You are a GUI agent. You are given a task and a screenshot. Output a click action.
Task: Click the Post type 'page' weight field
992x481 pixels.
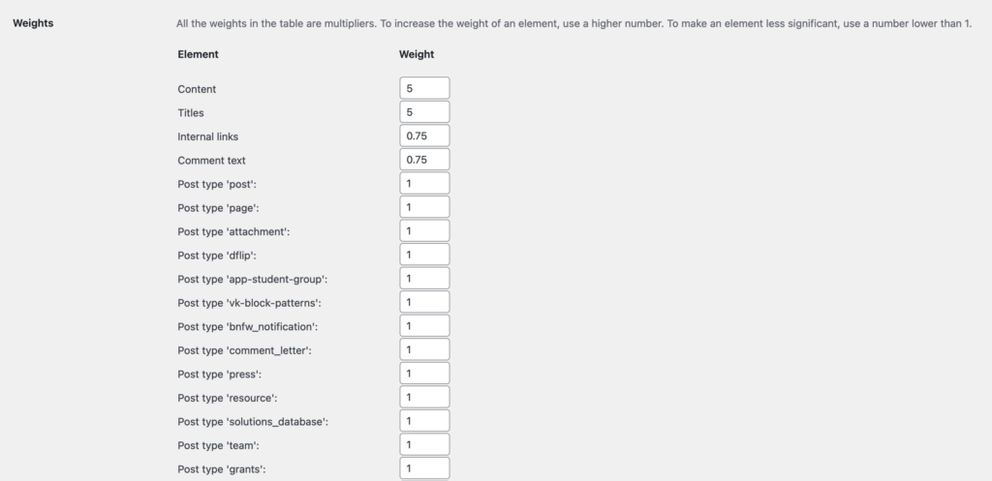click(424, 207)
